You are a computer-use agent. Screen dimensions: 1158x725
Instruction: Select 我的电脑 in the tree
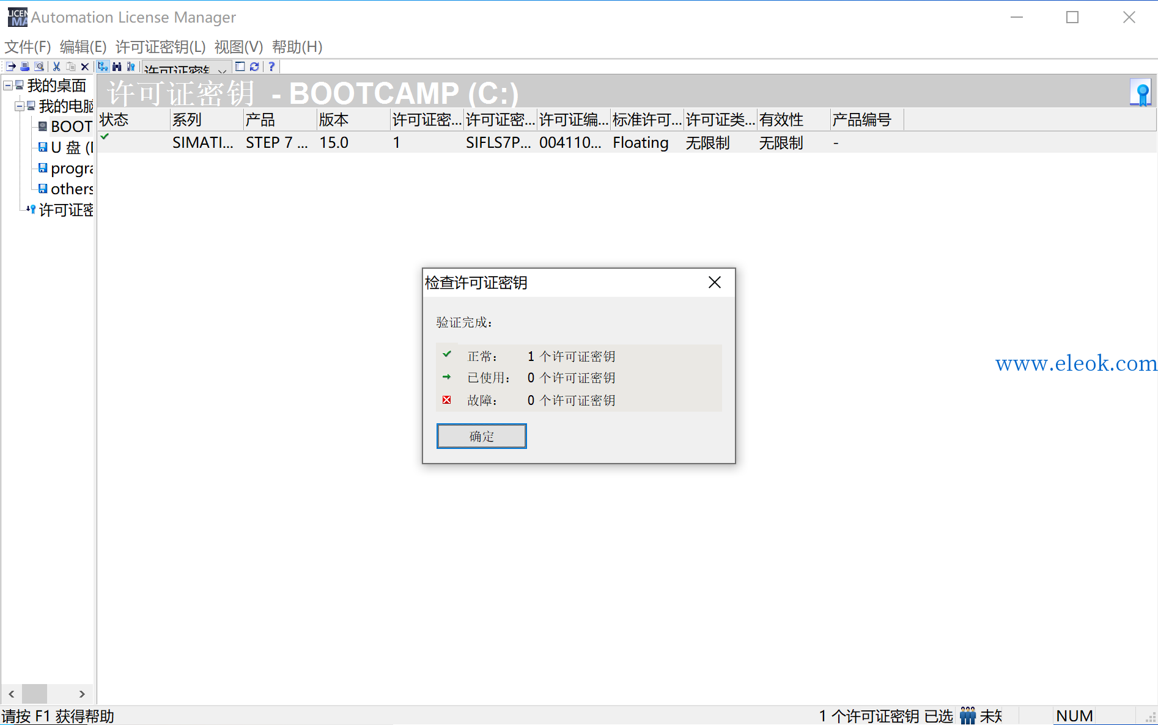[66, 106]
